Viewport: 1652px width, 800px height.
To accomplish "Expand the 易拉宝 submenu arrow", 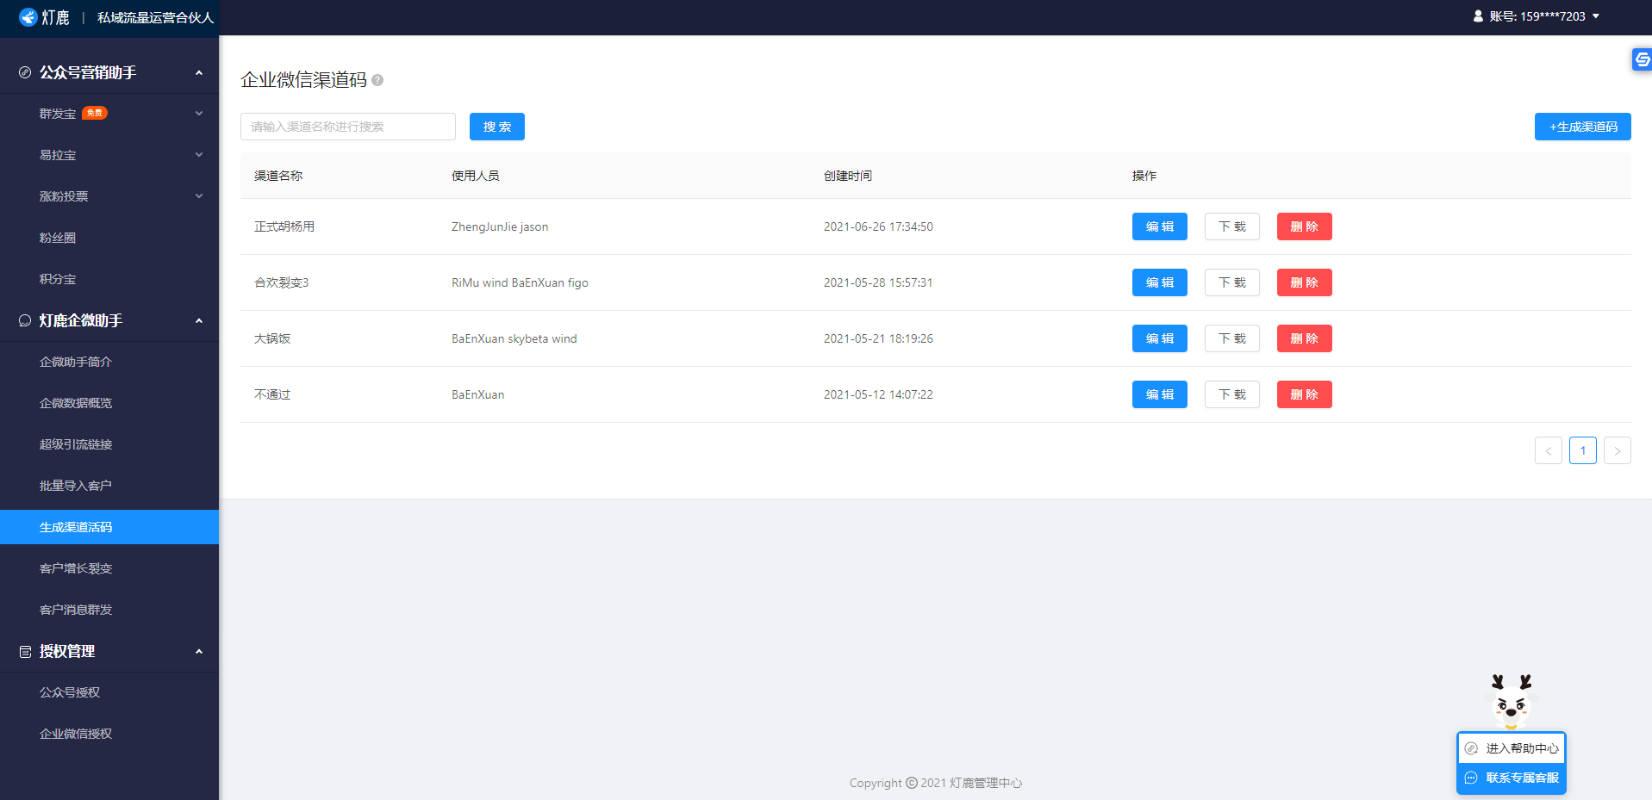I will [x=199, y=155].
